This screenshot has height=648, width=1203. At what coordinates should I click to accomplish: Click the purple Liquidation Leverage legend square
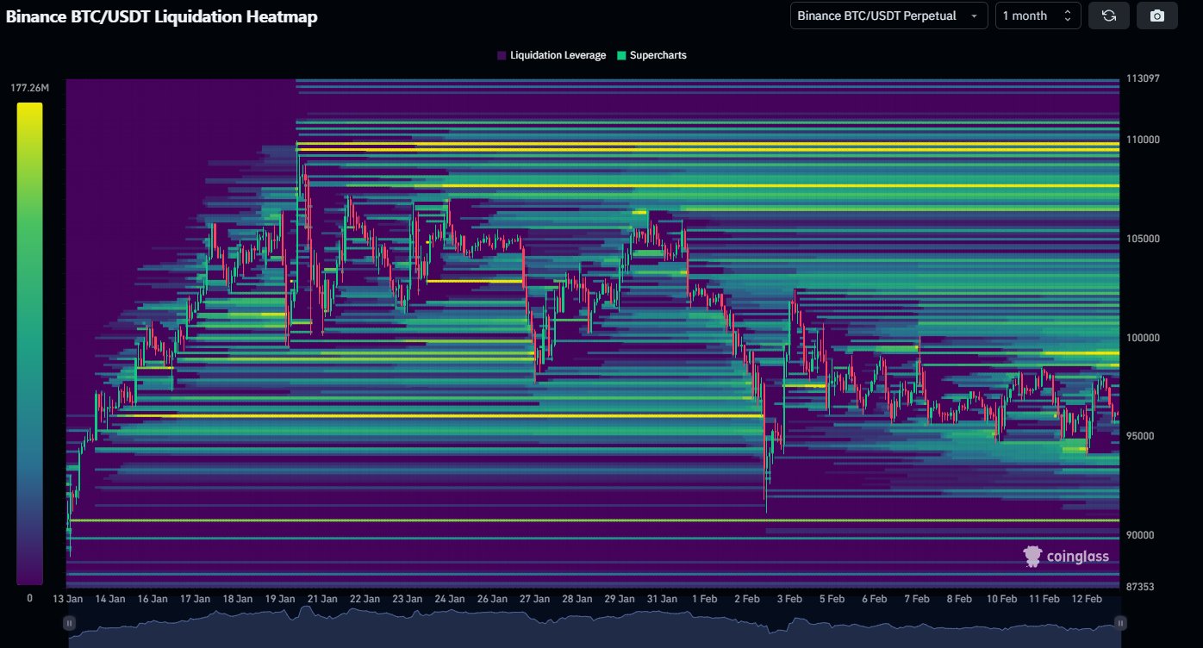click(x=502, y=55)
